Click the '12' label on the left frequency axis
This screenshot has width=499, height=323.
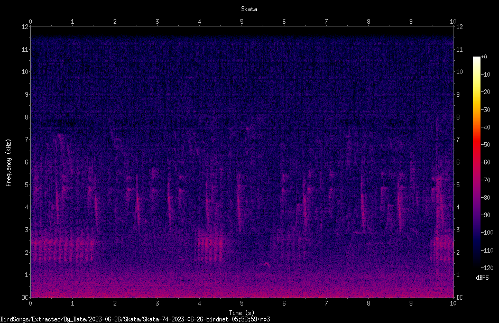25,27
